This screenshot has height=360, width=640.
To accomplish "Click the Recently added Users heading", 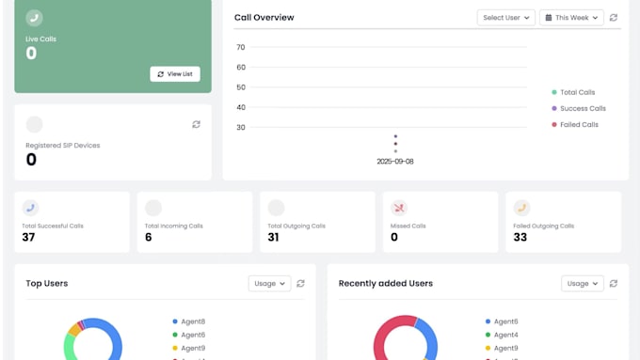I will point(386,283).
